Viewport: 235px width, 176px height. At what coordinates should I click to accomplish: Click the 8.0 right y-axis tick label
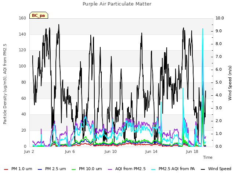[218, 44]
